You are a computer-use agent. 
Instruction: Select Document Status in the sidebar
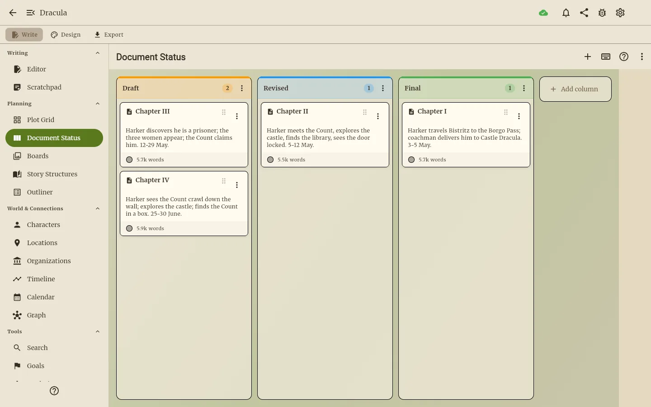pyautogui.click(x=54, y=138)
